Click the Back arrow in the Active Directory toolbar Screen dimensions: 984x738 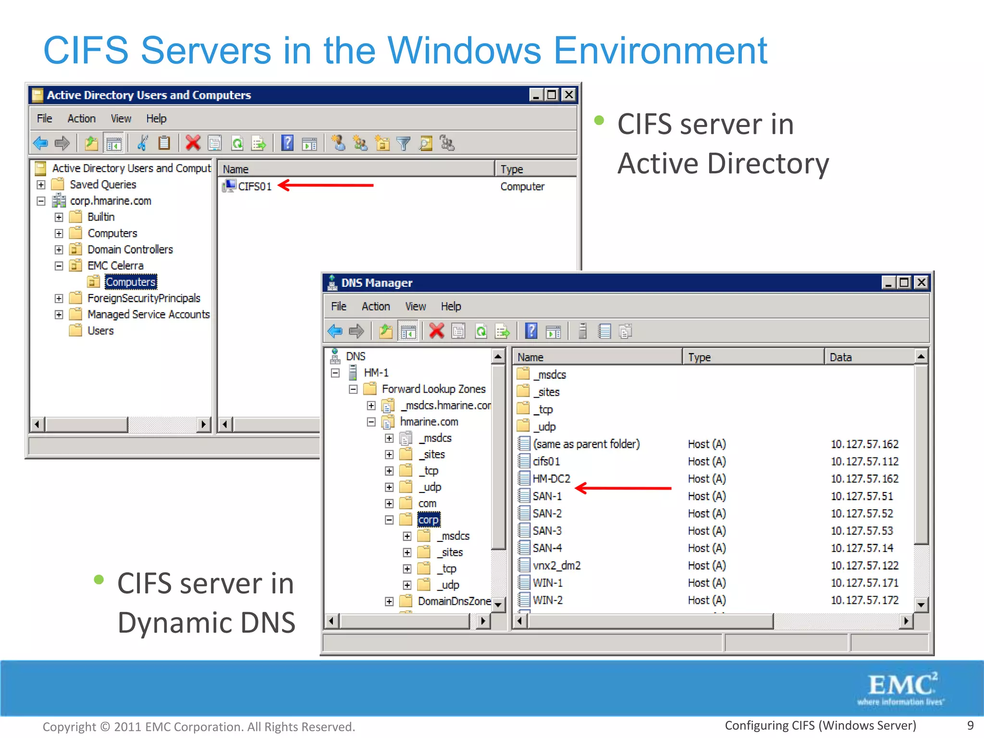coord(40,143)
